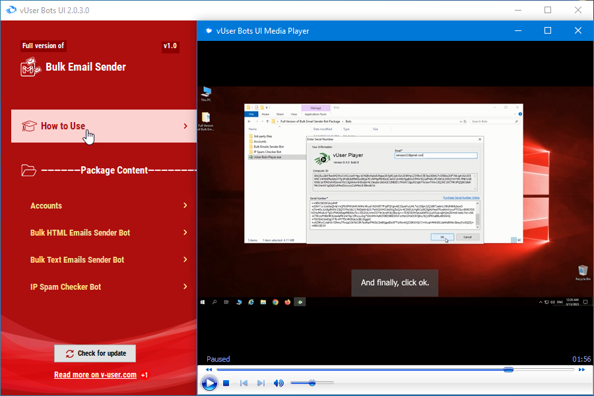The width and height of the screenshot is (594, 396).
Task: Expand the Bulk HTML Emails Sender Bot chevron
Action: (x=185, y=233)
